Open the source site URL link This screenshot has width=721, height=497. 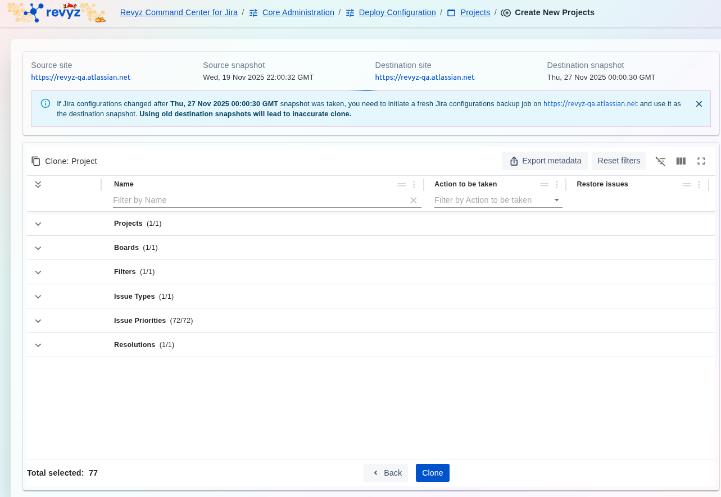pyautogui.click(x=80, y=77)
